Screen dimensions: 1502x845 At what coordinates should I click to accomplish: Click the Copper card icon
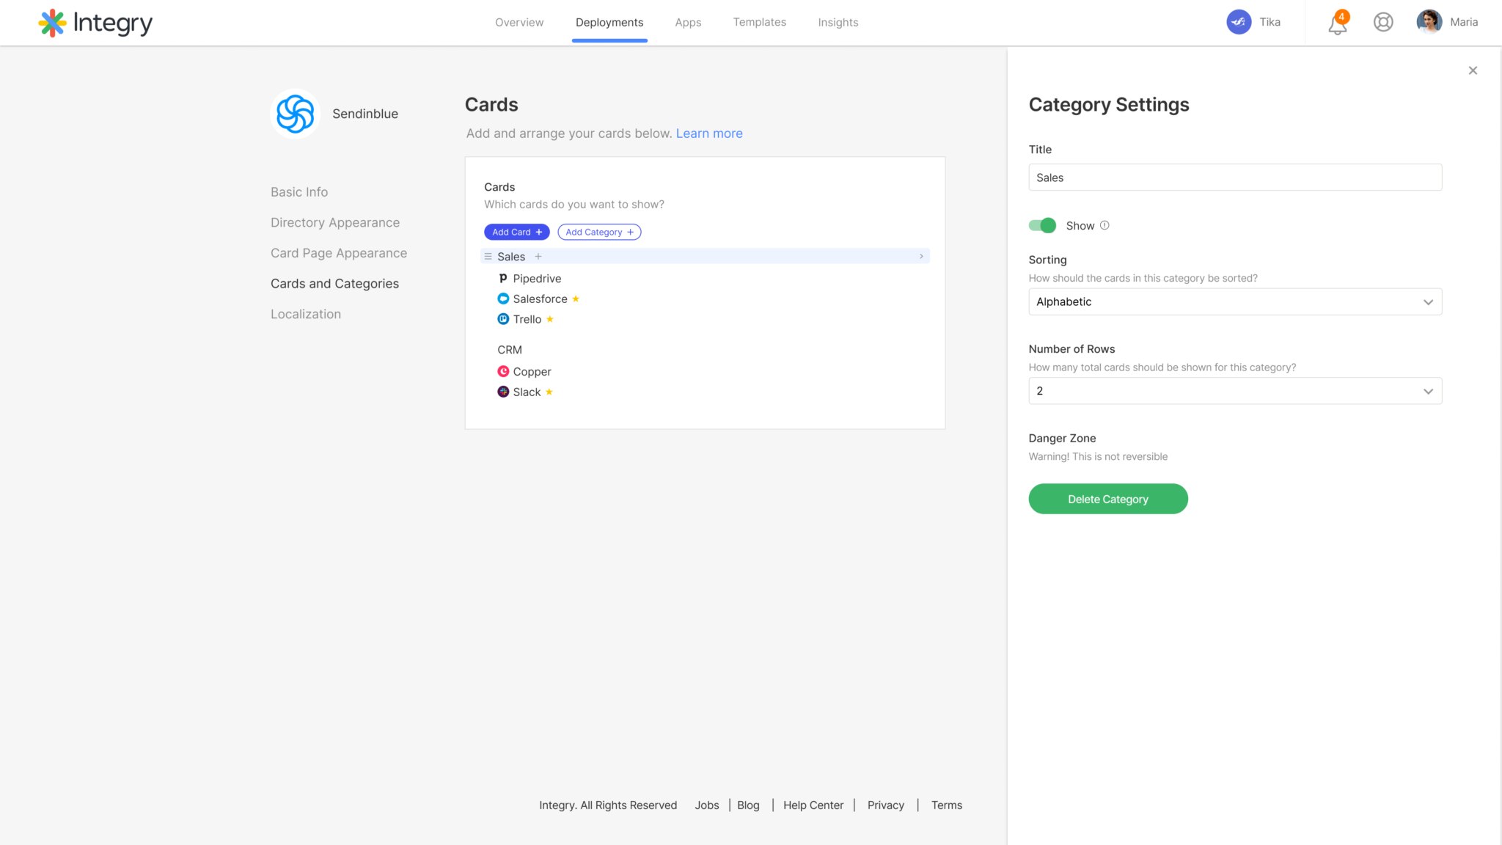[503, 372]
